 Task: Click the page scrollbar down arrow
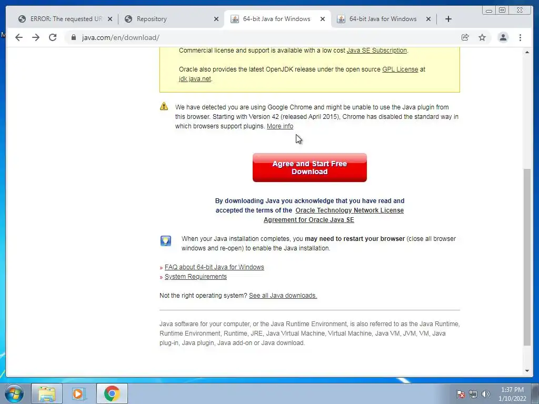(x=527, y=371)
